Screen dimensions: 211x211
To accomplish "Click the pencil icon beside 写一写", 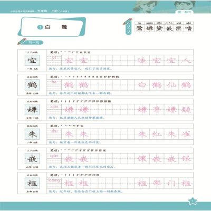I will pyautogui.click(x=22, y=41).
